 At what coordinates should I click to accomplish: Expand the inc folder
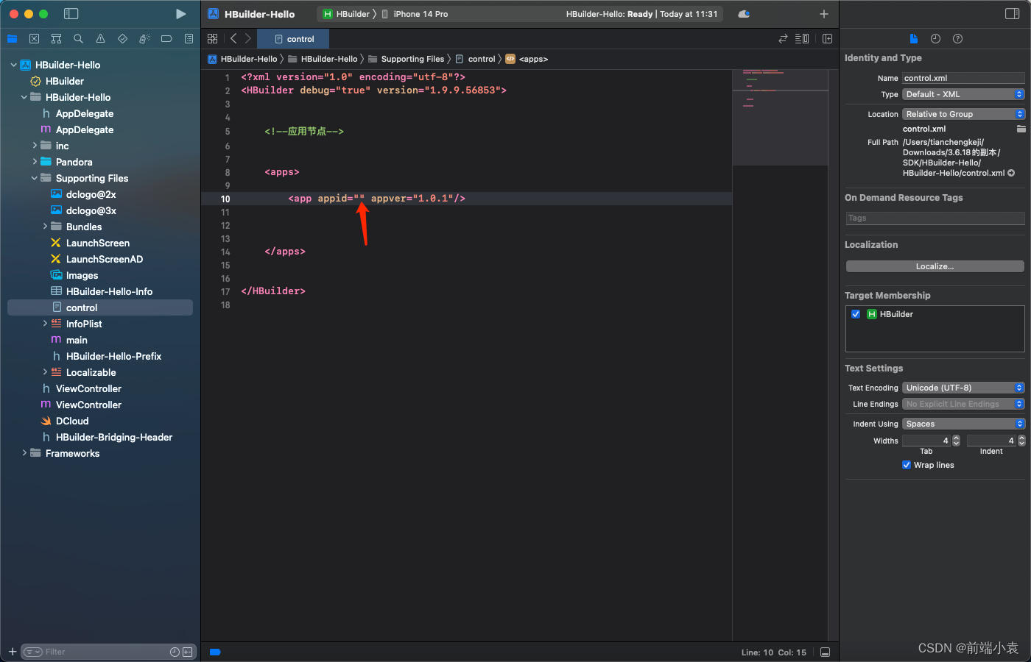pyautogui.click(x=35, y=146)
